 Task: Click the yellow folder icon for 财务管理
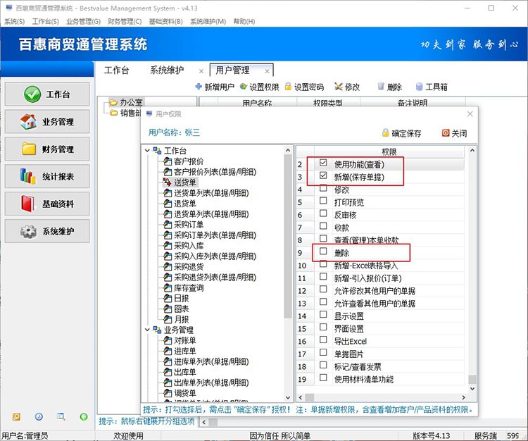[x=29, y=149]
